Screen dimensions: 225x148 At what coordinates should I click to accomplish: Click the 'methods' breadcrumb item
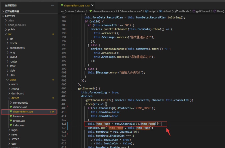coord(184,11)
